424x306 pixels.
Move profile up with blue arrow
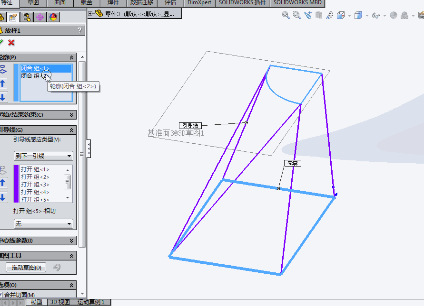pyautogui.click(x=3, y=83)
